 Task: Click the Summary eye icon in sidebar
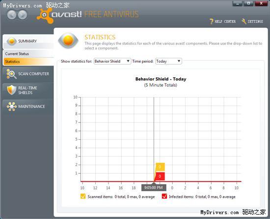(x=12, y=41)
